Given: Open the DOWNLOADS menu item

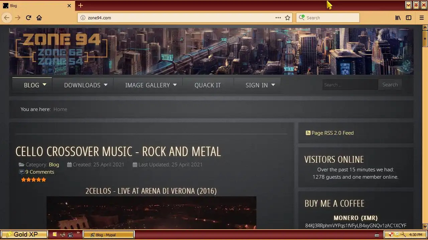Looking at the screenshot, I should click(x=82, y=85).
